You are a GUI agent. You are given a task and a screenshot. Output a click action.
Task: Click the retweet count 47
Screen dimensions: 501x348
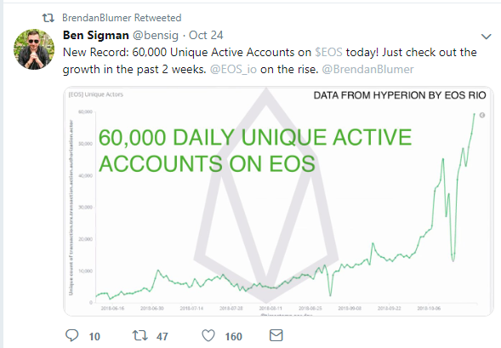pos(162,336)
